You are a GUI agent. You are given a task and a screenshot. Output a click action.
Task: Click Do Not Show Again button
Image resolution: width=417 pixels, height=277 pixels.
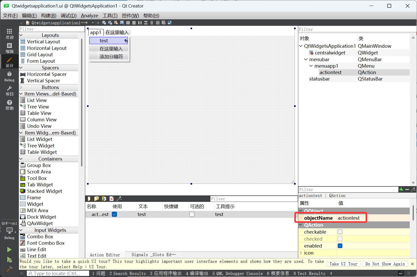385,264
